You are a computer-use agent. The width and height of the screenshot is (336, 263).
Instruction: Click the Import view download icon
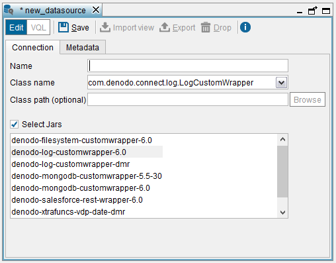click(105, 28)
